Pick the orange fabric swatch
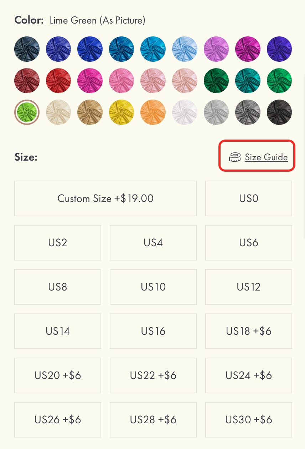This screenshot has height=449, width=305. pyautogui.click(x=153, y=112)
